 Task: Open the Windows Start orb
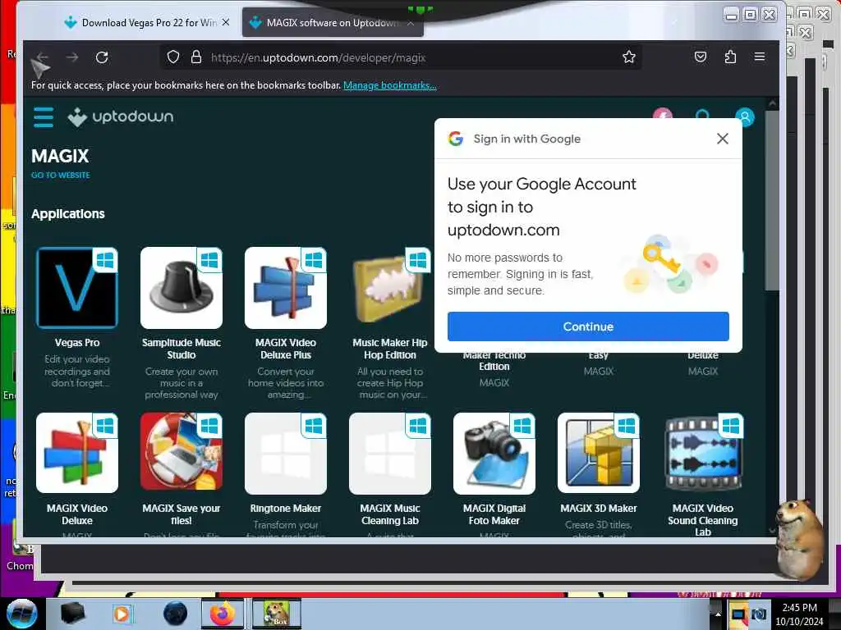[x=21, y=614]
